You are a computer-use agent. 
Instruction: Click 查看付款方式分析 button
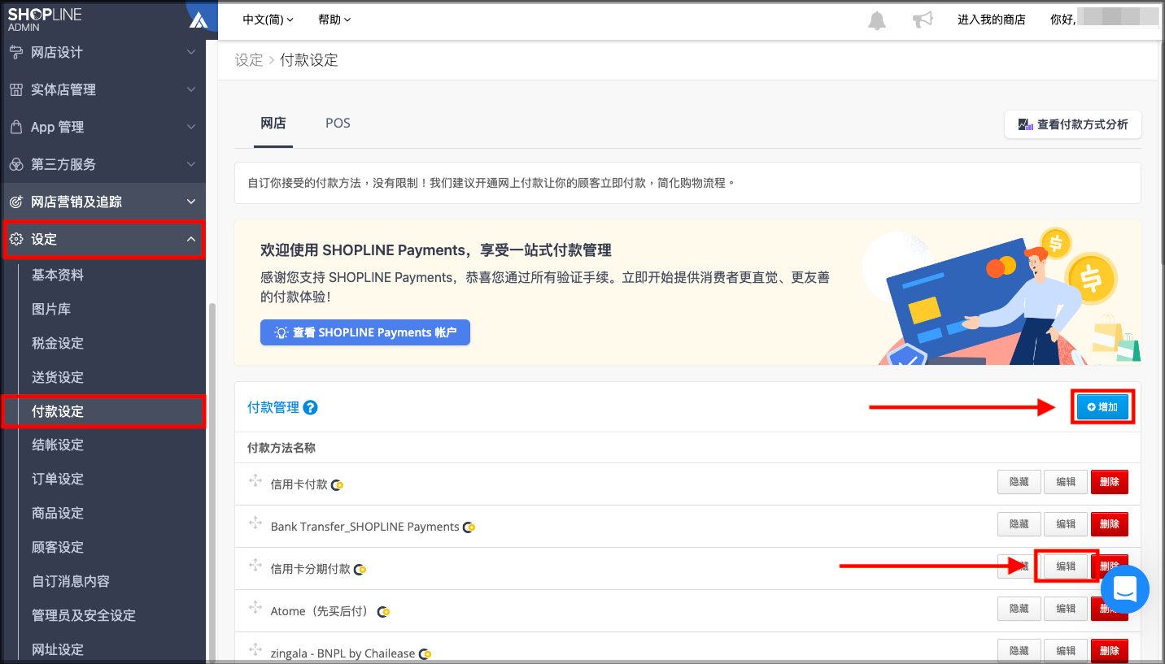pyautogui.click(x=1073, y=124)
